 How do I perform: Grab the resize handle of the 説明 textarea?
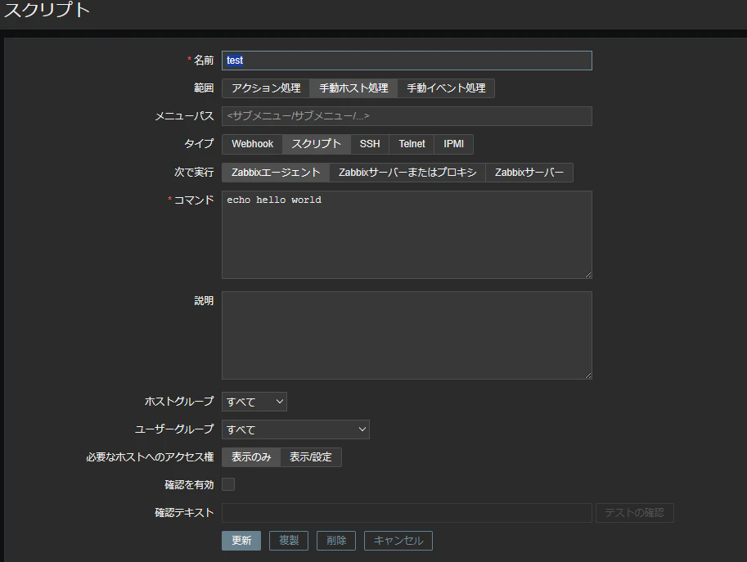point(588,375)
